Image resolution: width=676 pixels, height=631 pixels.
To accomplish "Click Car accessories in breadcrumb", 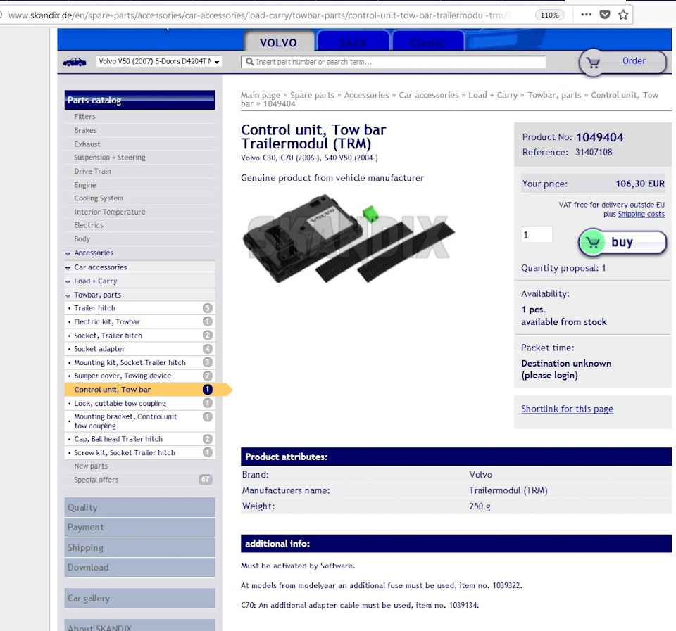I will click(429, 95).
